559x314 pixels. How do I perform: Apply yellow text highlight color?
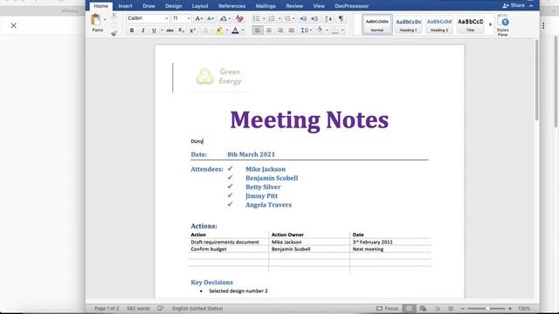(x=219, y=31)
